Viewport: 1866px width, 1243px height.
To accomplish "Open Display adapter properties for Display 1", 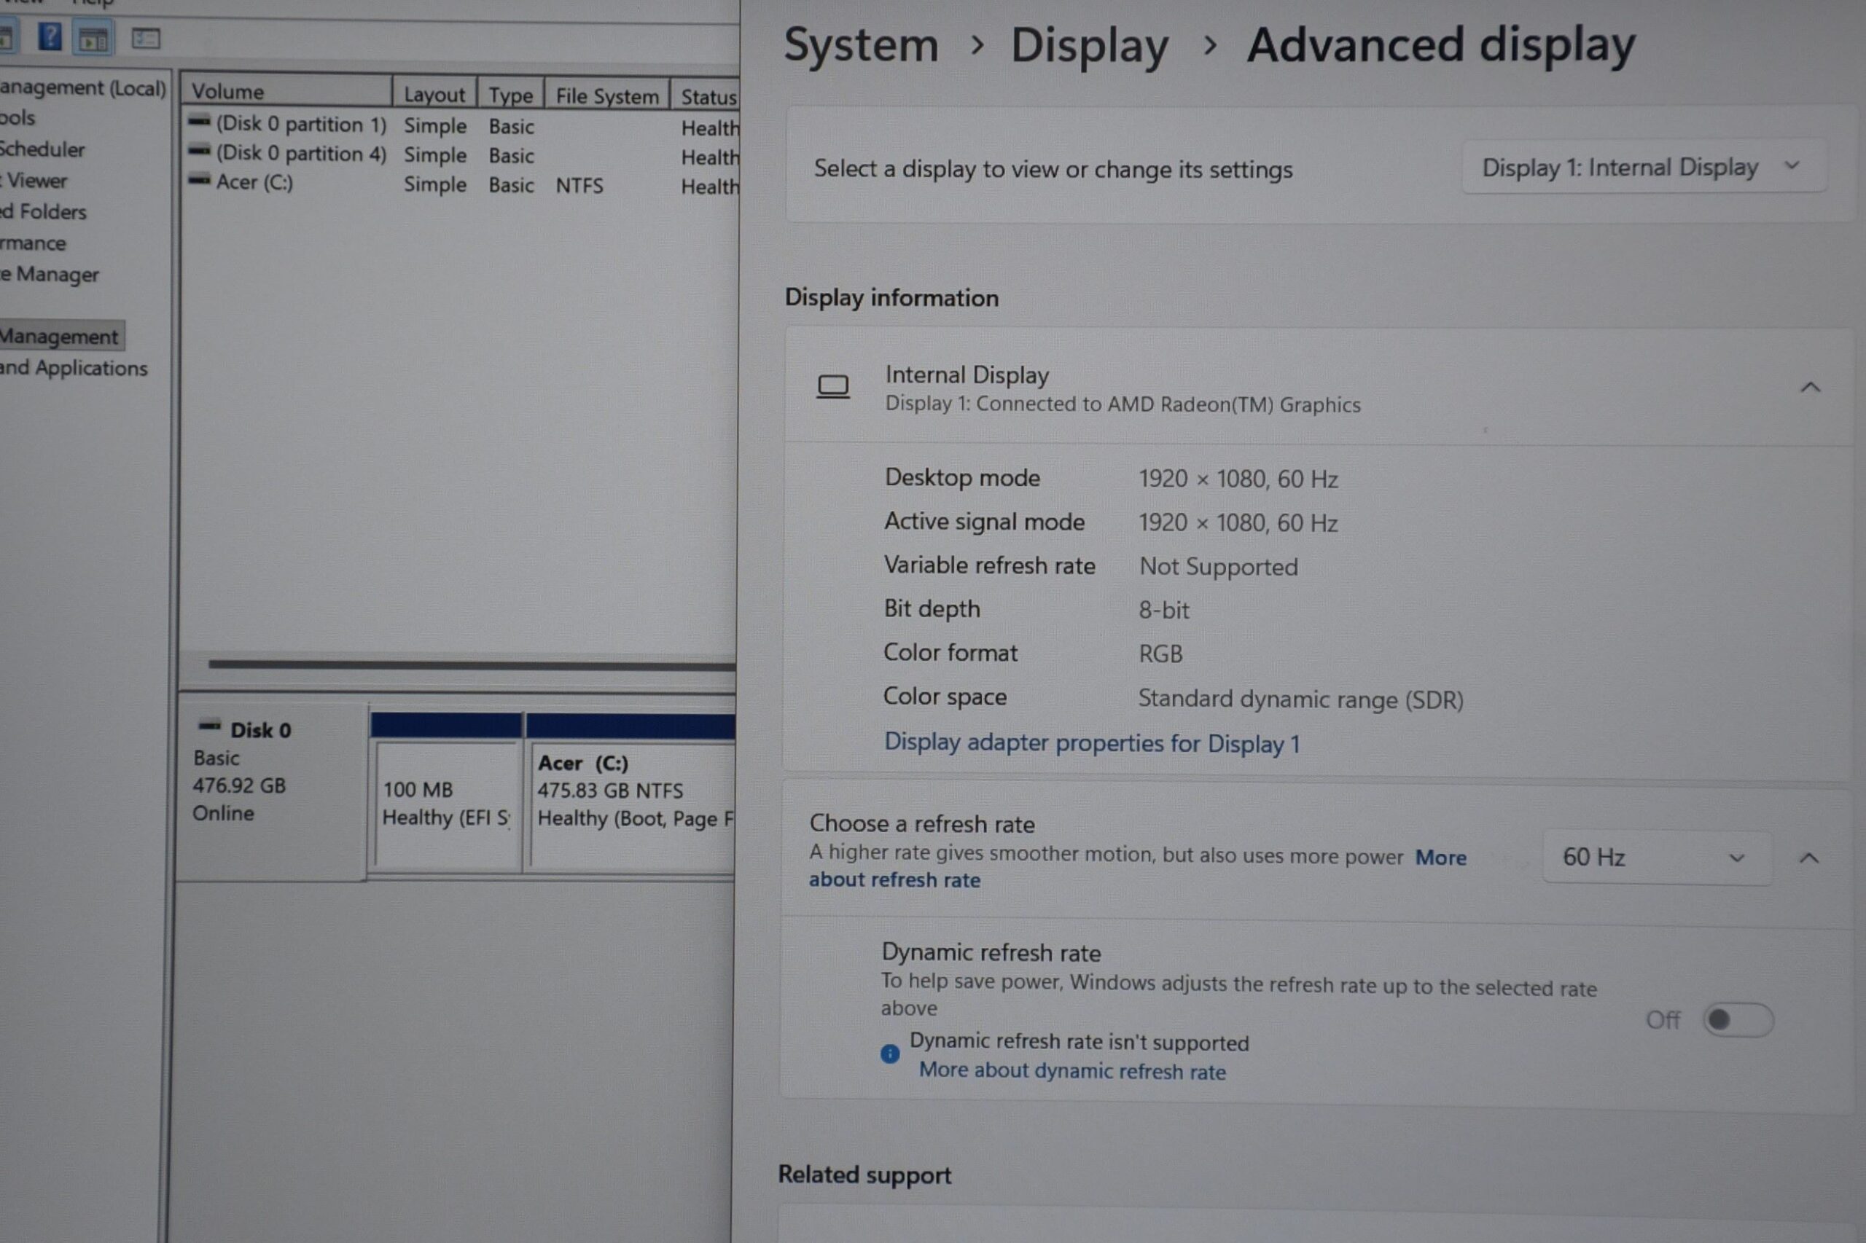I will (x=1092, y=742).
